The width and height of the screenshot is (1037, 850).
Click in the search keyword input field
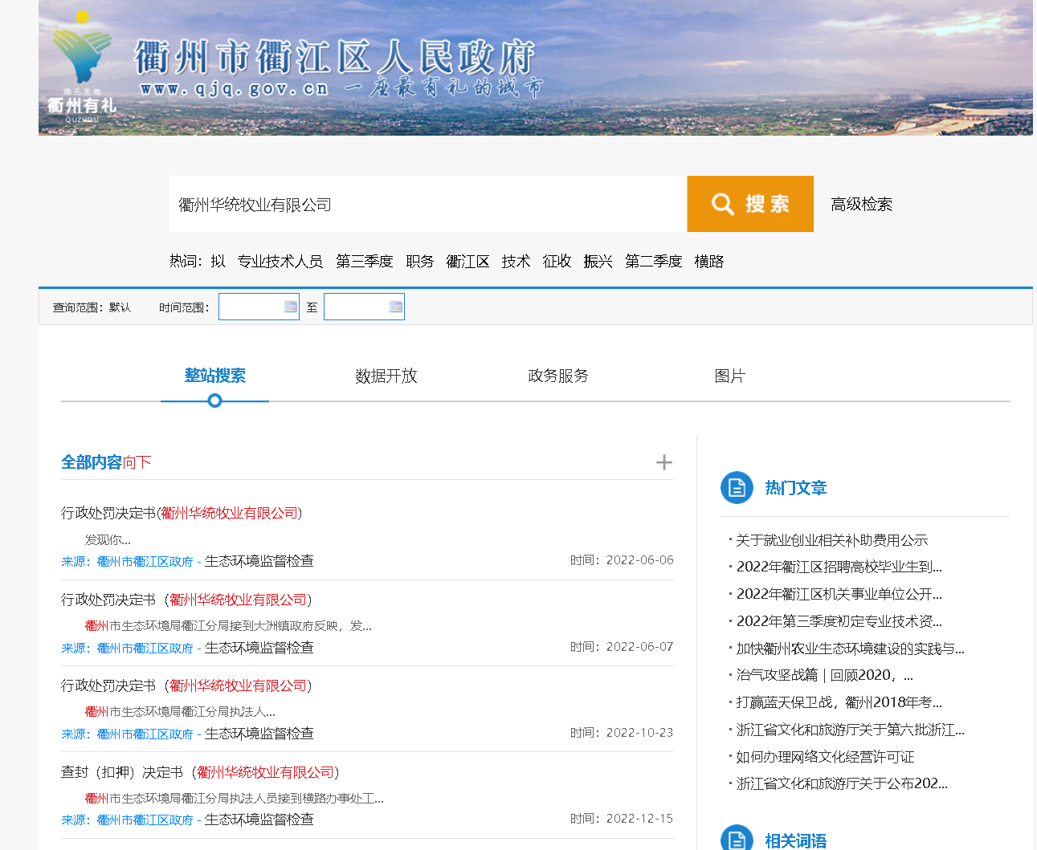(x=427, y=205)
